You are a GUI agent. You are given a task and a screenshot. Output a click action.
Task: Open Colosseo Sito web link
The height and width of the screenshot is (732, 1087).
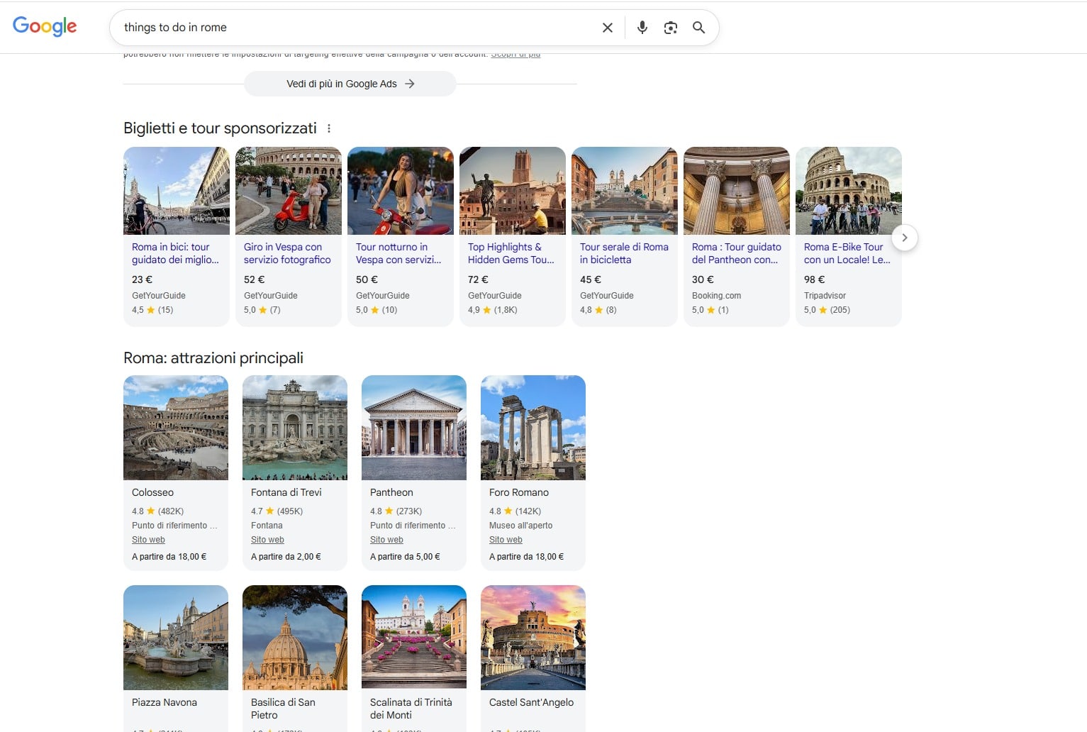click(x=148, y=540)
